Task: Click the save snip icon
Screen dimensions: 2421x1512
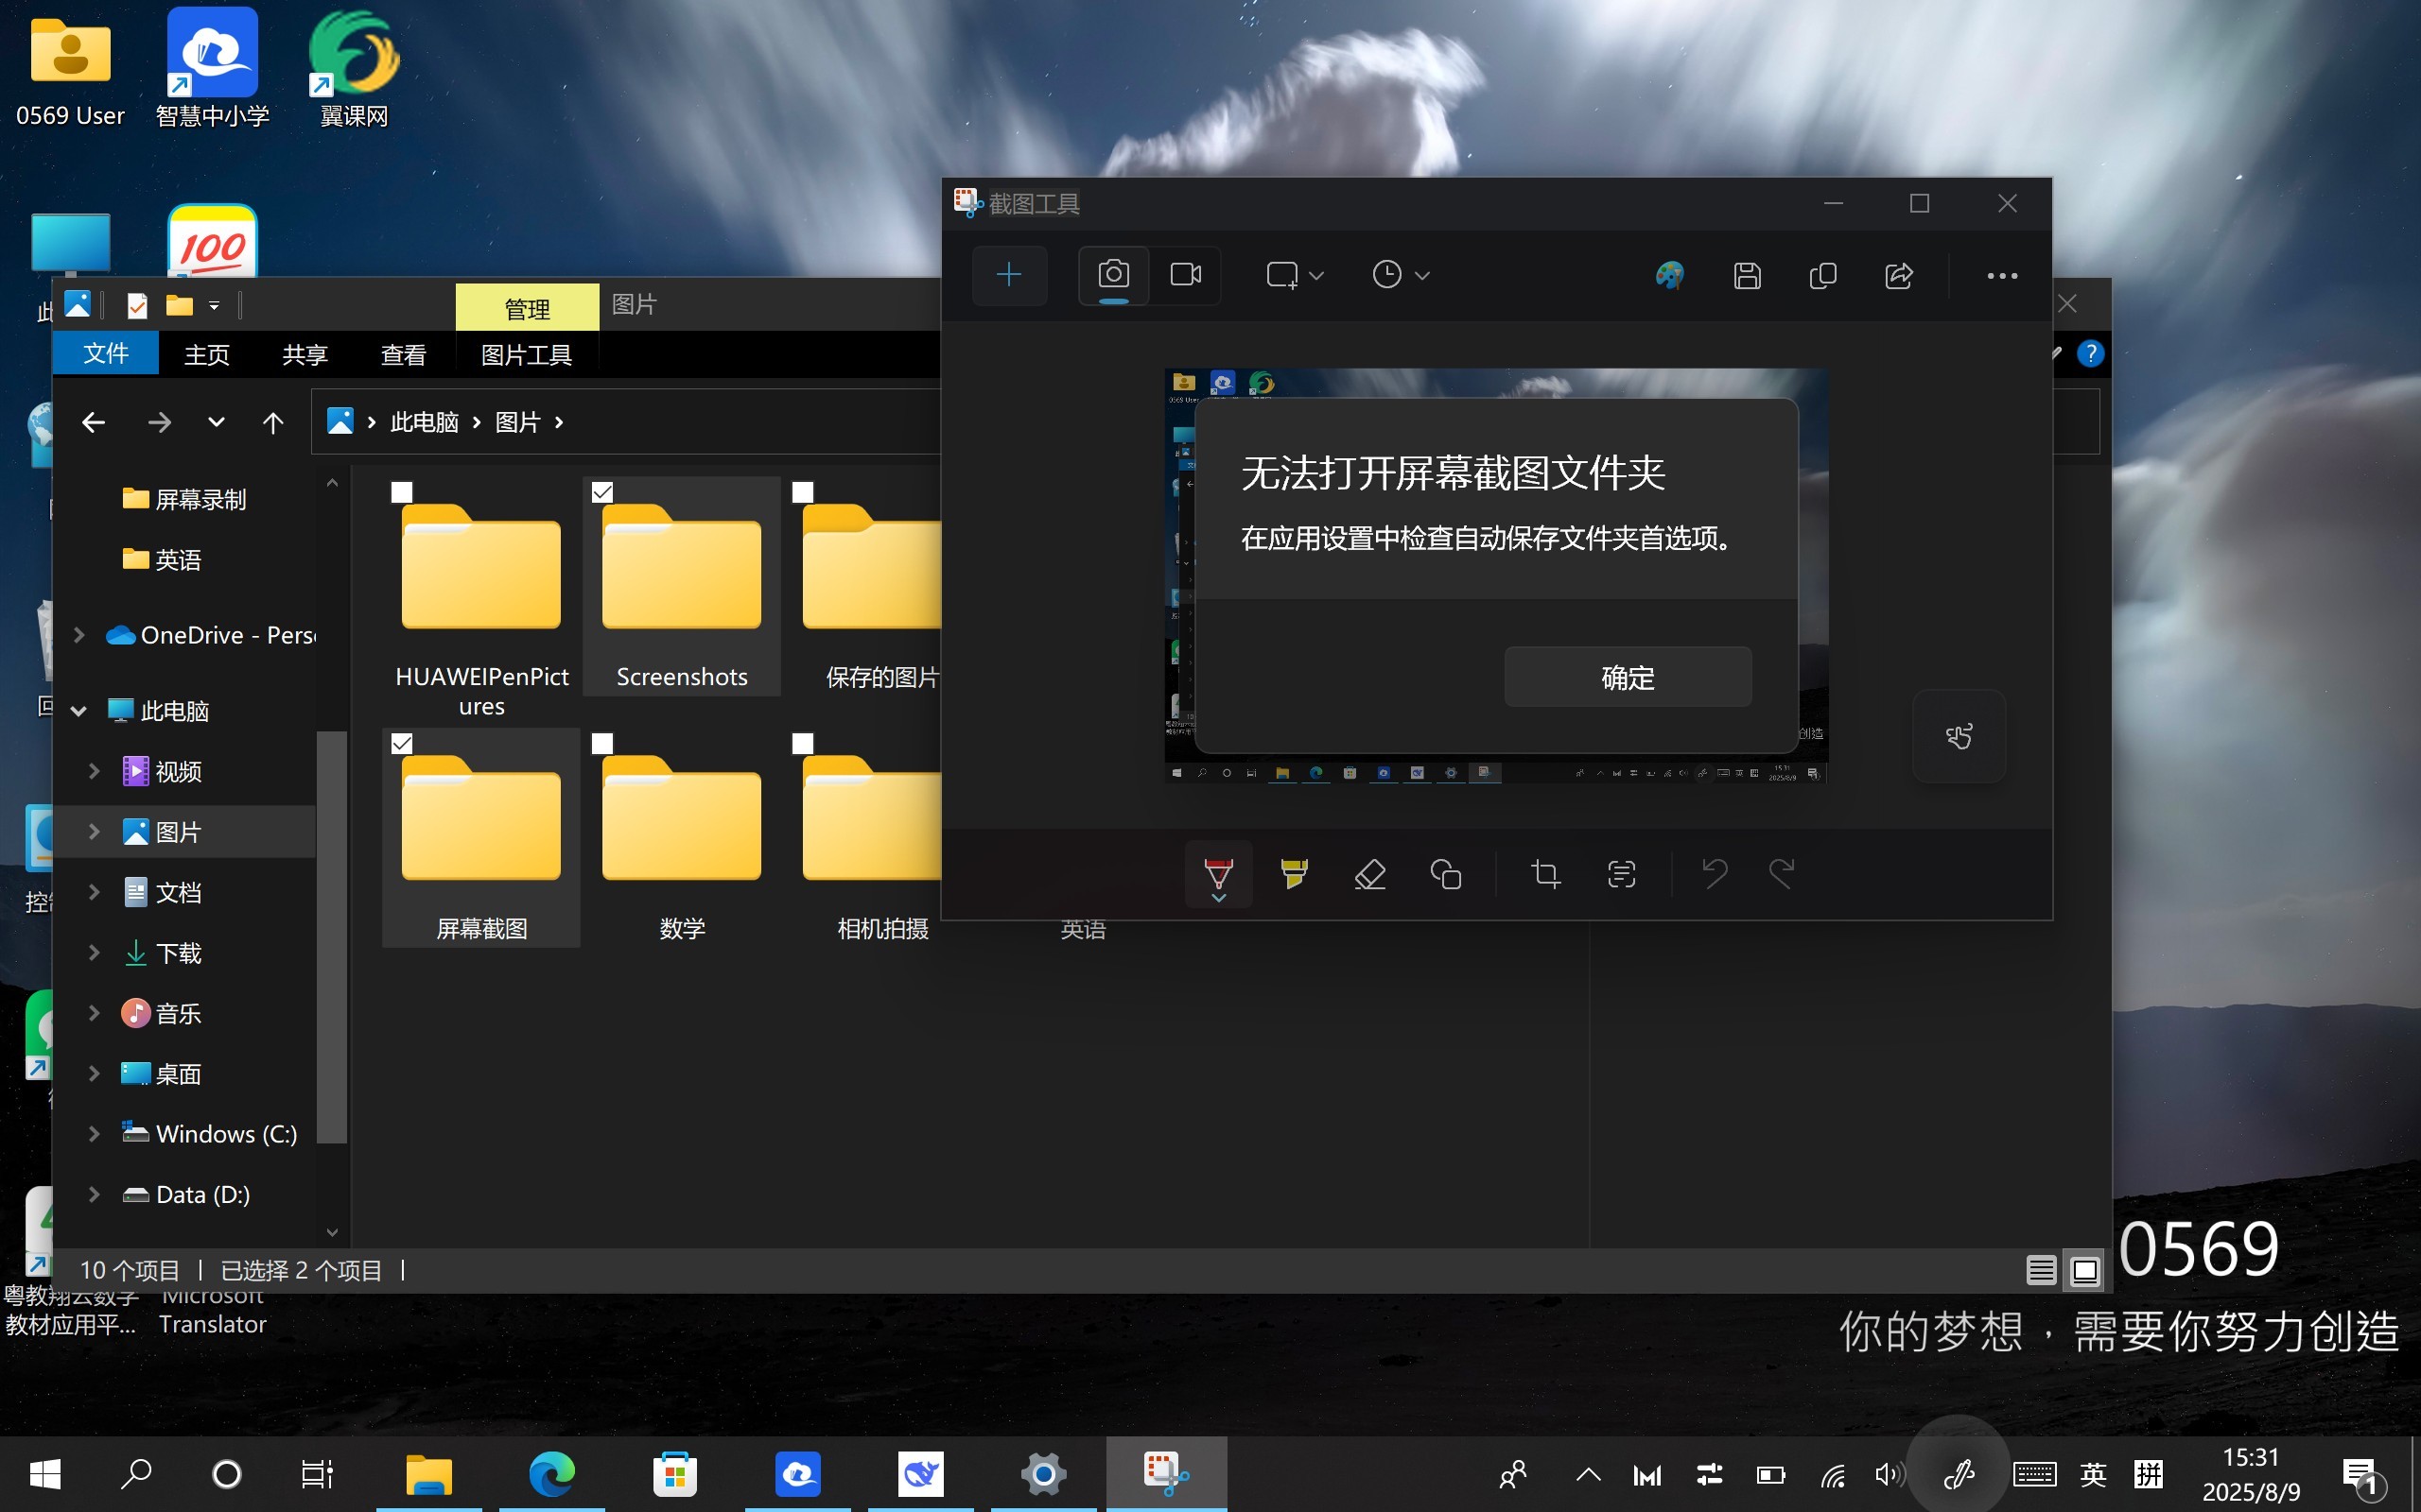Action: tap(1747, 276)
